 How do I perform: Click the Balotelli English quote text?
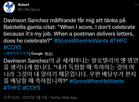[x=69, y=34]
